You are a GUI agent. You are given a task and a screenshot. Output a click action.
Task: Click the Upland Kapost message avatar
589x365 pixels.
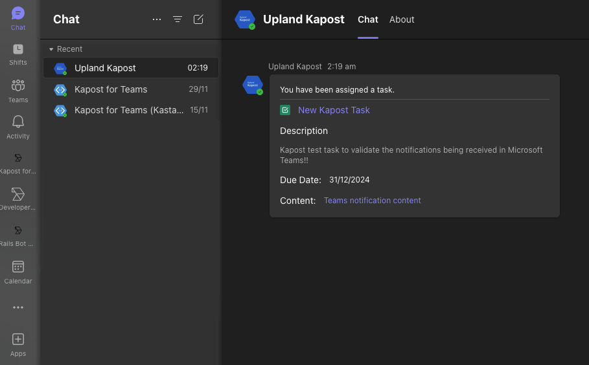(253, 85)
